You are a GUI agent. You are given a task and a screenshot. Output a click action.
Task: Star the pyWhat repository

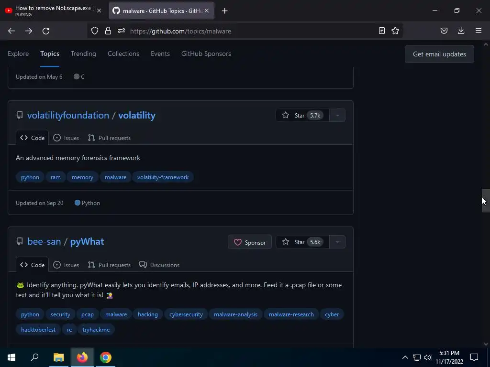pyautogui.click(x=302, y=242)
